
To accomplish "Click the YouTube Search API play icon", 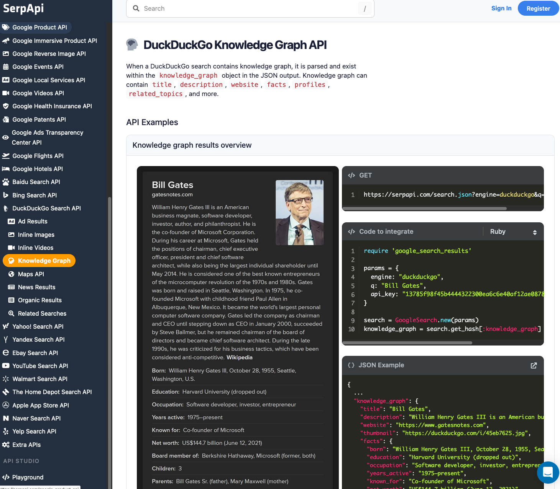I will point(6,366).
